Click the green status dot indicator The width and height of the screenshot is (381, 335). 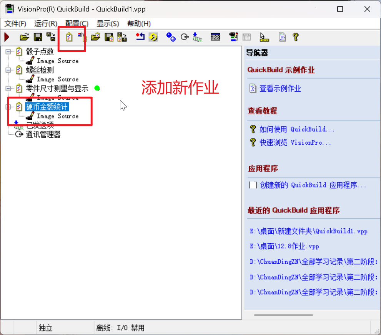coord(97,88)
